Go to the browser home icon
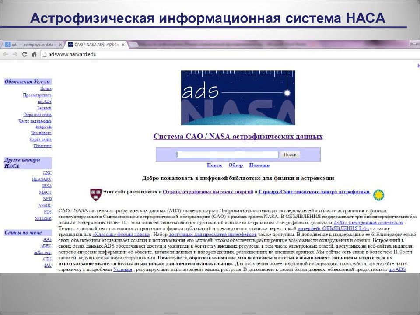The height and width of the screenshot is (315, 420). click(x=34, y=54)
